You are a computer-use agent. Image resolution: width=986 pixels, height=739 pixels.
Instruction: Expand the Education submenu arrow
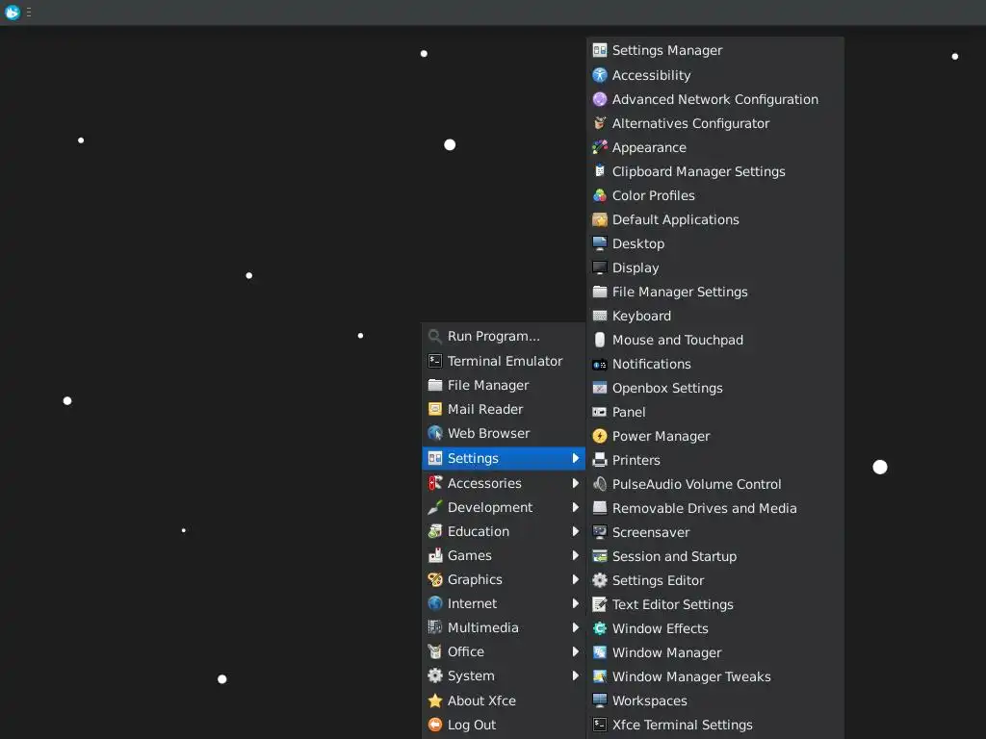pyautogui.click(x=575, y=531)
